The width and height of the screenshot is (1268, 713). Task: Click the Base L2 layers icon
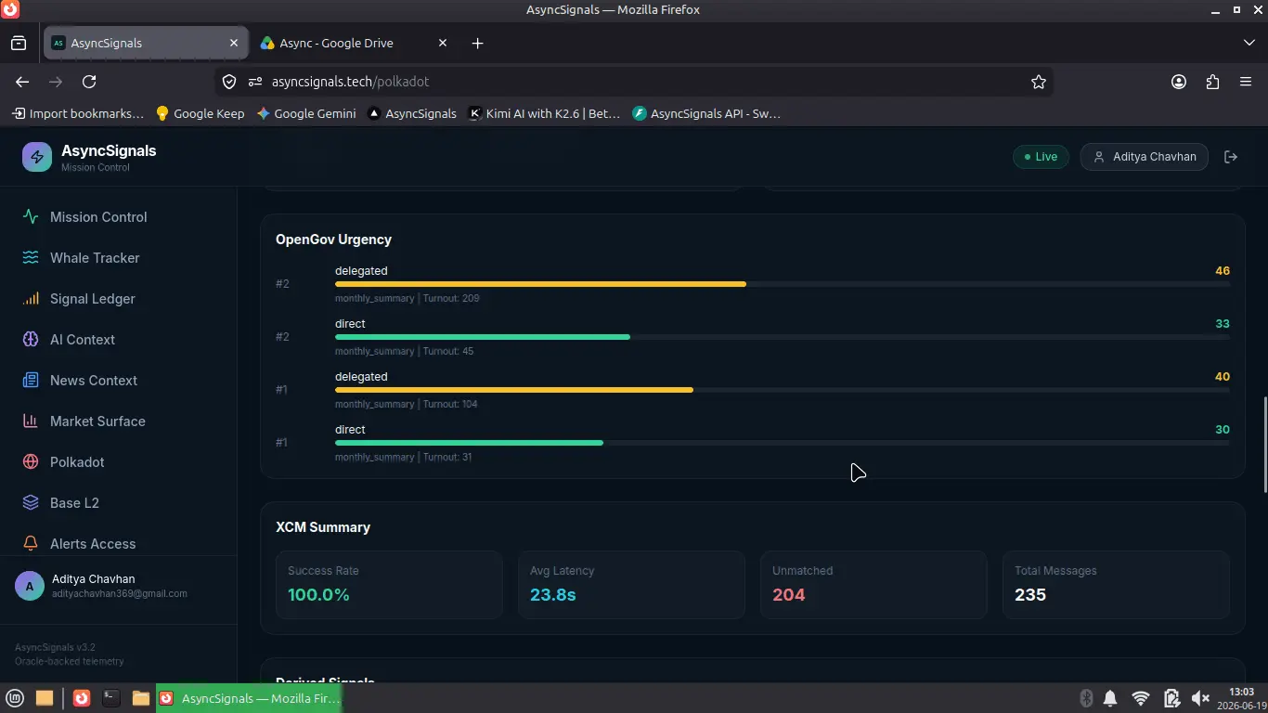tap(31, 502)
